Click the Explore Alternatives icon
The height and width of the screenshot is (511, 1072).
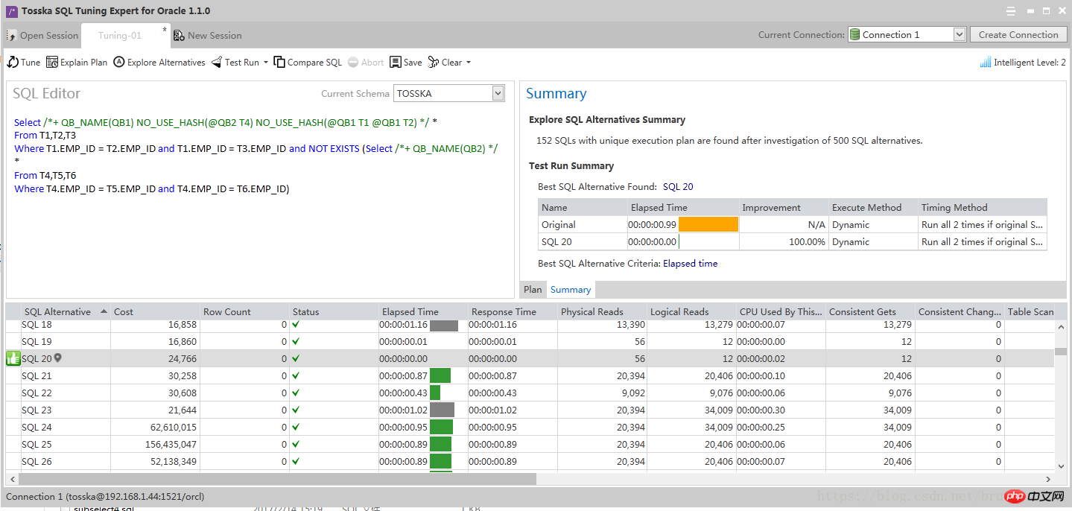click(x=119, y=63)
